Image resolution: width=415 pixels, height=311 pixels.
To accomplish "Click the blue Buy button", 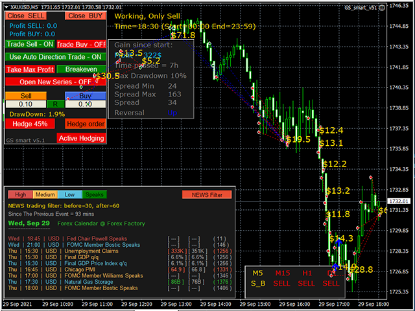I will (85, 96).
